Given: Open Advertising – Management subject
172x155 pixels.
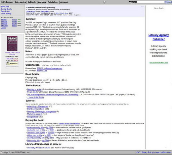Looking at the screenshot, I should point(38,106).
